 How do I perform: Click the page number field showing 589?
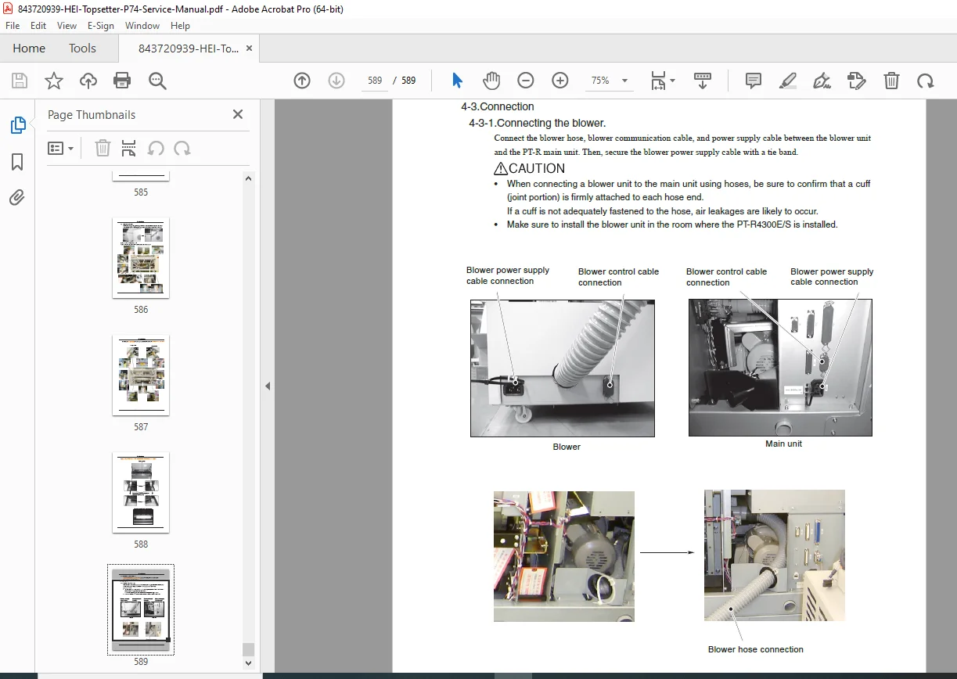pos(374,81)
